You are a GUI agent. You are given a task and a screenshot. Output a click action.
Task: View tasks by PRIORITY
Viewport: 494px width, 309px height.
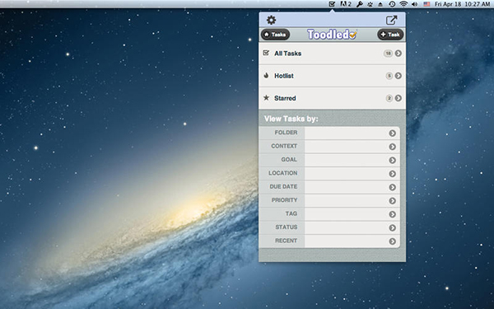[329, 201]
